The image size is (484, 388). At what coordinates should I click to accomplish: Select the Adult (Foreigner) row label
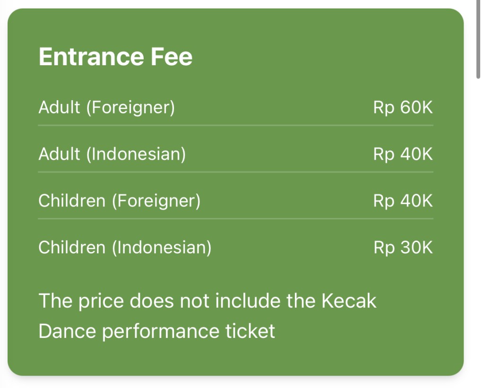point(106,108)
